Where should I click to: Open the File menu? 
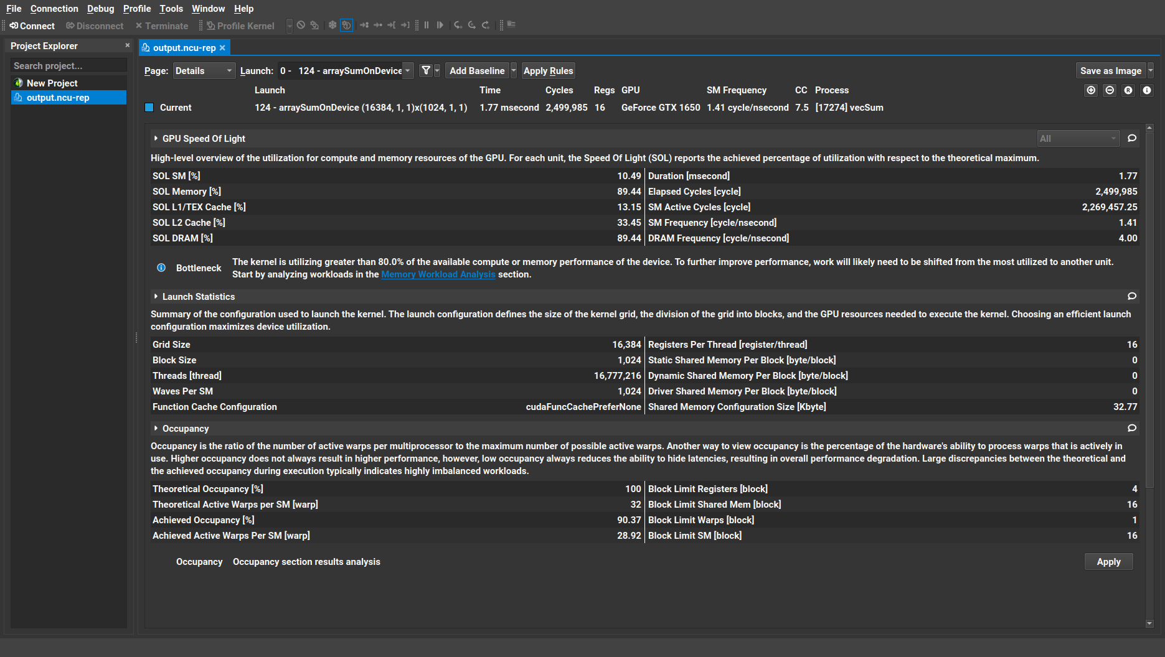tap(14, 9)
